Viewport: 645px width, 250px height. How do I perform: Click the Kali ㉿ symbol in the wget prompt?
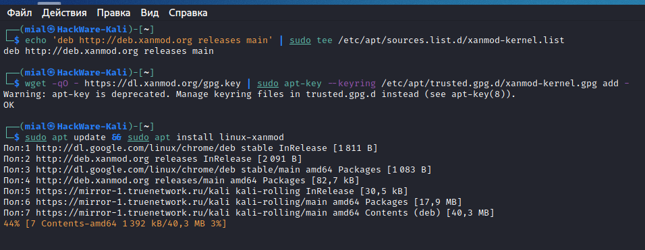pyautogui.click(x=51, y=73)
